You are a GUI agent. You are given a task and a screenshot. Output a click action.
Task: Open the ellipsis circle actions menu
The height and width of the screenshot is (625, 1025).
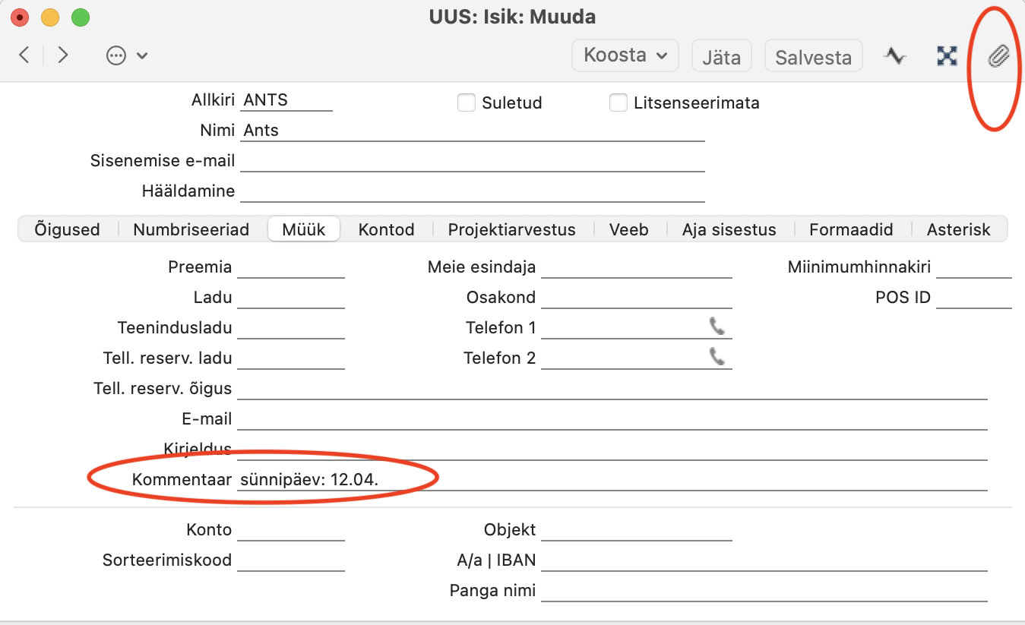click(x=116, y=55)
